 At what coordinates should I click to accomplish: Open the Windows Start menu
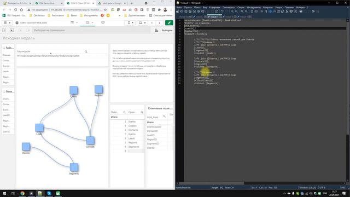coord(4,193)
